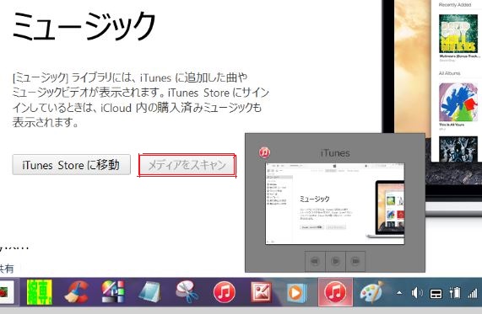Click the iTunes logo in preview popup
The height and width of the screenshot is (314, 482).
(x=264, y=152)
